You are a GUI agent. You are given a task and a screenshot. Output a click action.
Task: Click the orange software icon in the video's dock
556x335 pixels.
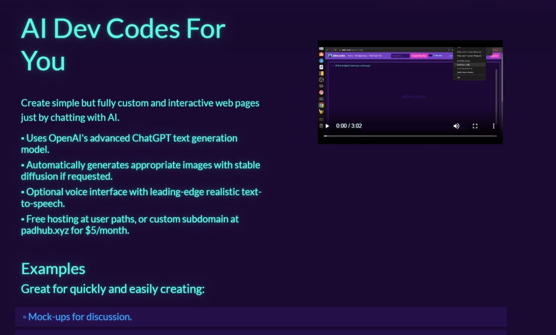(321, 54)
